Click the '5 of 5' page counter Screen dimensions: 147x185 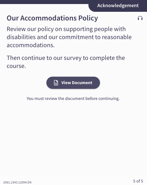(138, 181)
